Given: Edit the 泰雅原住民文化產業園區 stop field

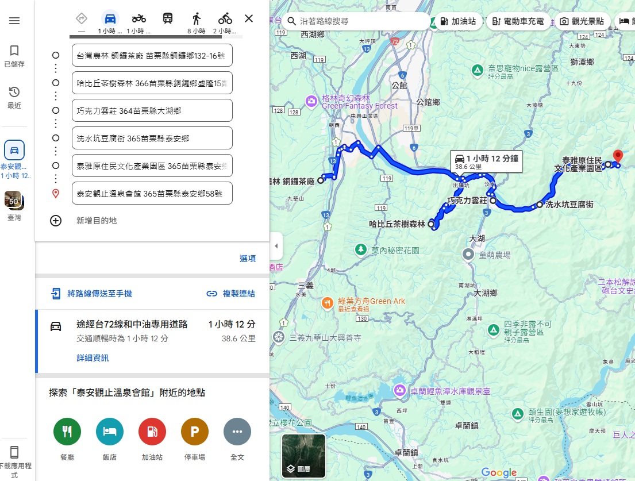Looking at the screenshot, I should (152, 166).
